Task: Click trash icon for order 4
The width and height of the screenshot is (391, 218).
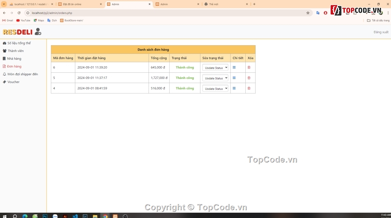Action: (x=249, y=88)
